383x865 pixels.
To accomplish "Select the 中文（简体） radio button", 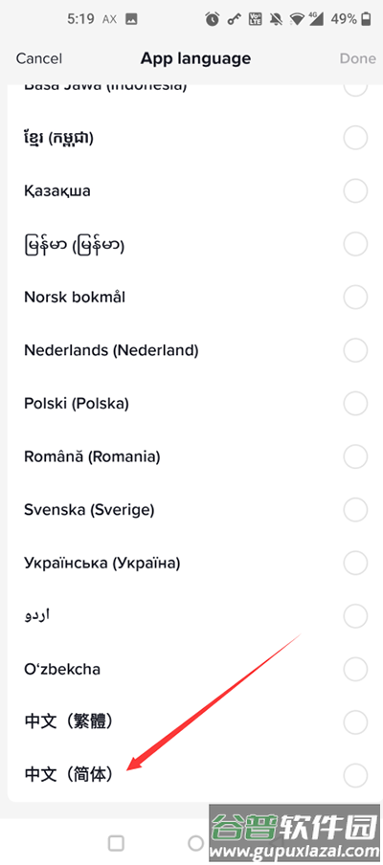I will click(355, 774).
